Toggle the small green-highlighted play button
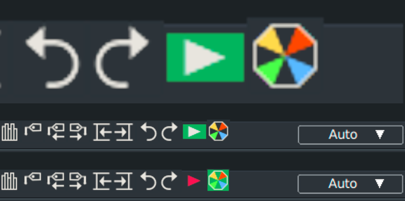Viewport: 405px width, 201px height. point(194,132)
